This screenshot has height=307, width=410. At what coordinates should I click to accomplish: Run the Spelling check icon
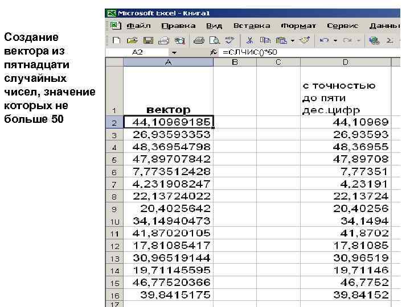point(230,40)
